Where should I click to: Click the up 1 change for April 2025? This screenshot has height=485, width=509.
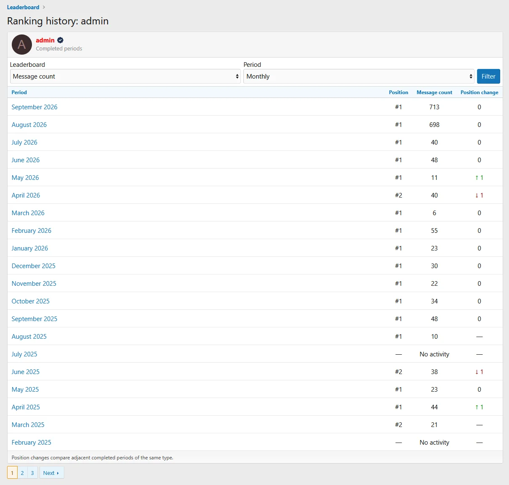479,407
